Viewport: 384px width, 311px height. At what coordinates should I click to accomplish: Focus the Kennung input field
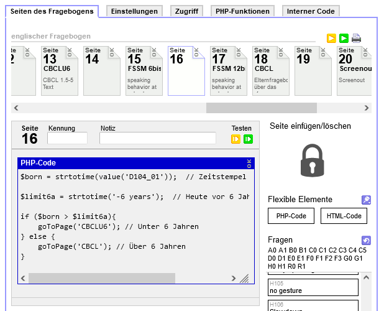[x=67, y=138]
